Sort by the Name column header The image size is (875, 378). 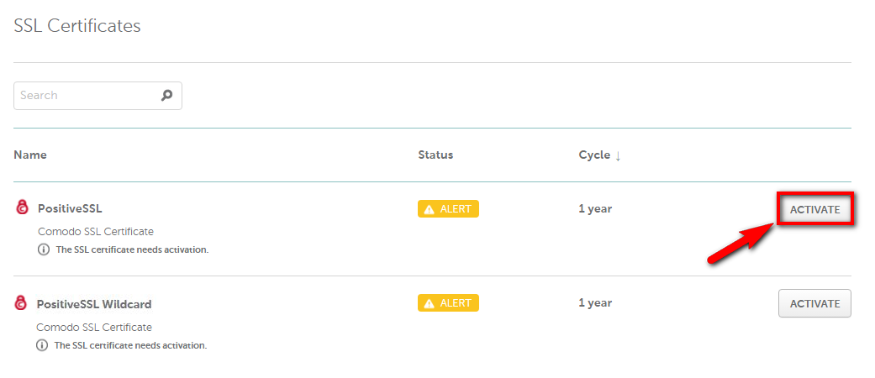pyautogui.click(x=30, y=155)
